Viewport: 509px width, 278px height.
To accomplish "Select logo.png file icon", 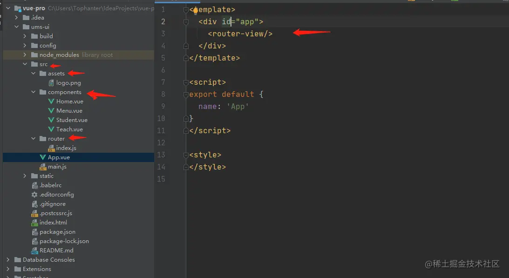I will [x=51, y=83].
